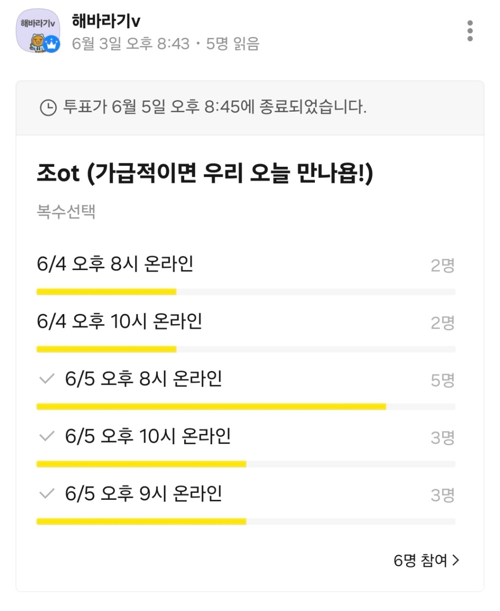
Task: Toggle the checkmark for 6/5 오후 10시 온라인
Action: (x=47, y=436)
